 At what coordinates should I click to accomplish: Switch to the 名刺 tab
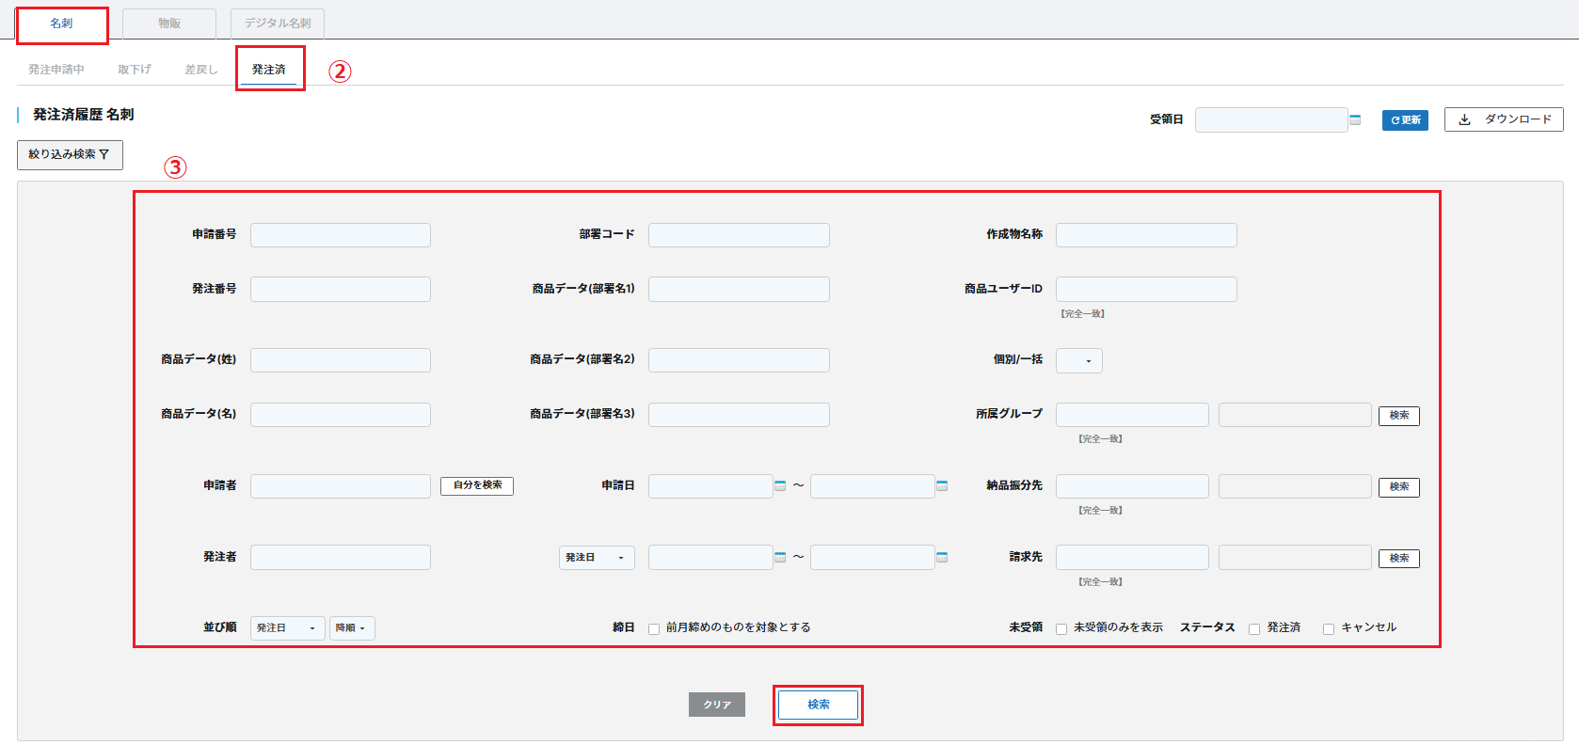coord(62,24)
